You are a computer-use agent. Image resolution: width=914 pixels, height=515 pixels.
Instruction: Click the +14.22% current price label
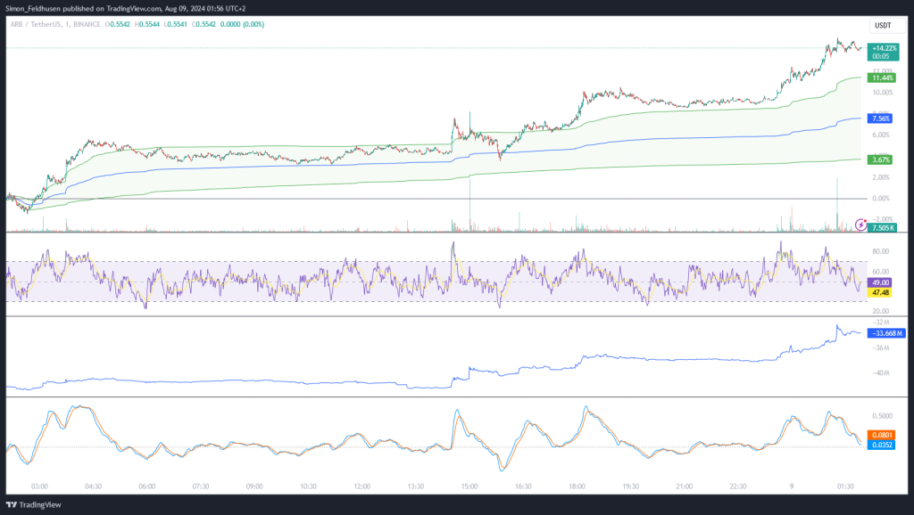coord(883,53)
